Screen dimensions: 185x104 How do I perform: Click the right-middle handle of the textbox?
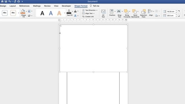pyautogui.click(x=127, y=48)
